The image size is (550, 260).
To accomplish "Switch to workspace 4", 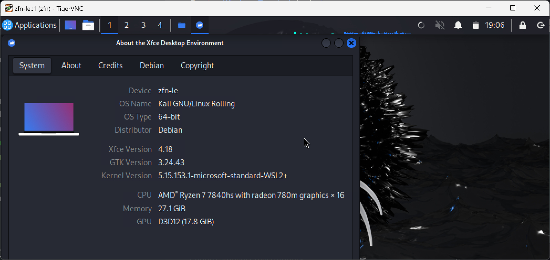I will pos(160,25).
